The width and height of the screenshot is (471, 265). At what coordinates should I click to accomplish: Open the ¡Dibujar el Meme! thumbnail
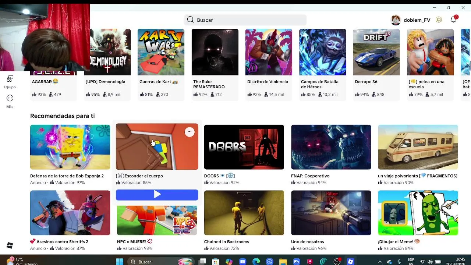(418, 213)
